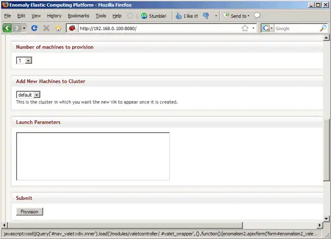Viewport: 331px width, 239px height.
Task: Open the View menu
Action: click(36, 16)
